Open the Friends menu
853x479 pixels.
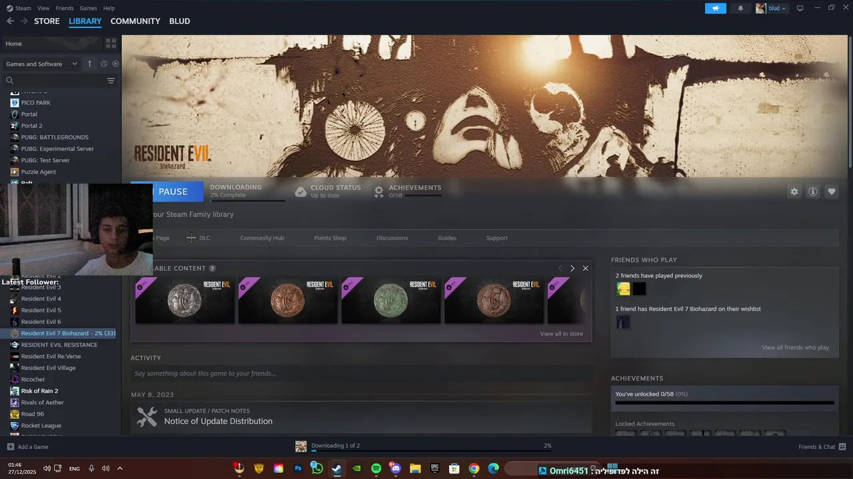(x=65, y=8)
